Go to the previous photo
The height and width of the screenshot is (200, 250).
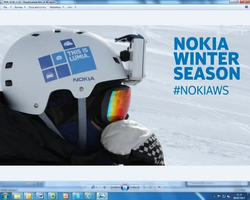click(116, 187)
